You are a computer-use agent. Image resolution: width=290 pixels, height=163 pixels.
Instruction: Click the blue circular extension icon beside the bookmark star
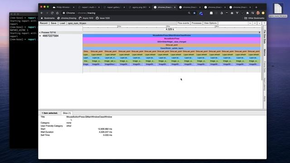click(x=201, y=13)
